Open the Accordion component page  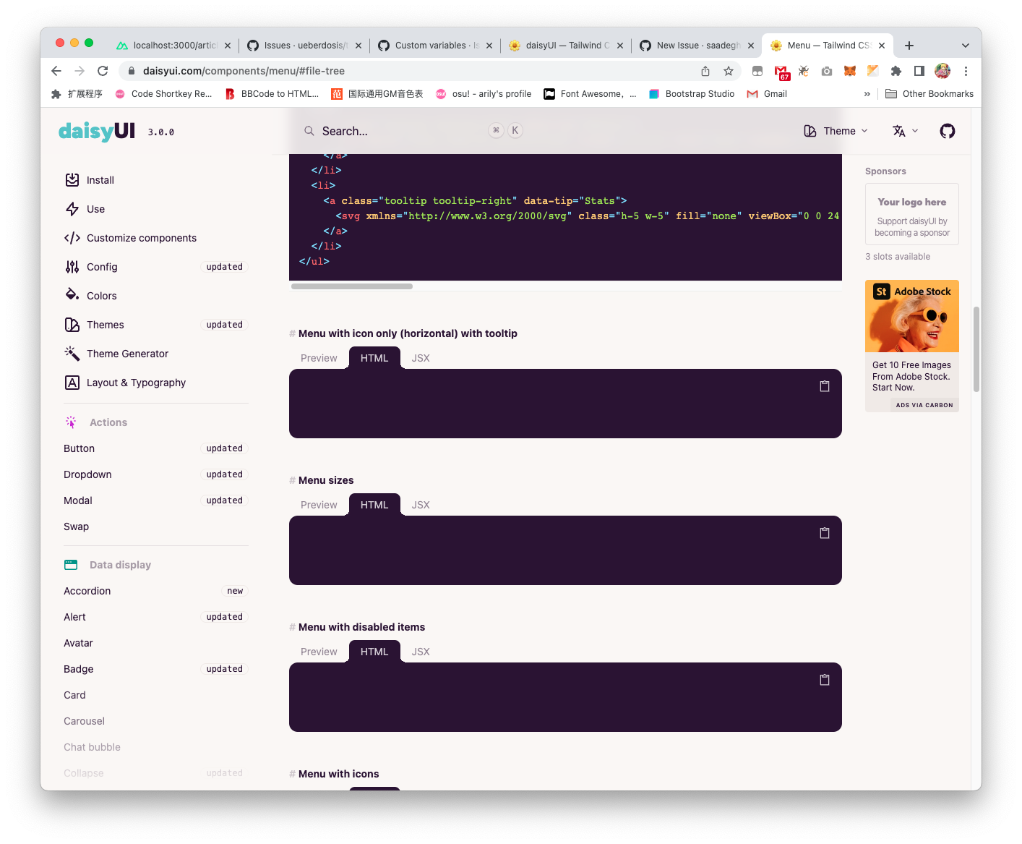pyautogui.click(x=86, y=591)
